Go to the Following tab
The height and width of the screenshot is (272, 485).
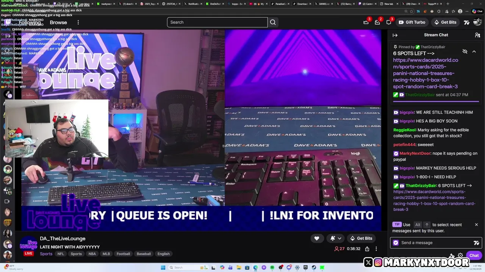30,22
